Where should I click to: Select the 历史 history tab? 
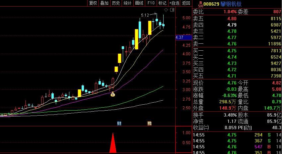[116, 3]
